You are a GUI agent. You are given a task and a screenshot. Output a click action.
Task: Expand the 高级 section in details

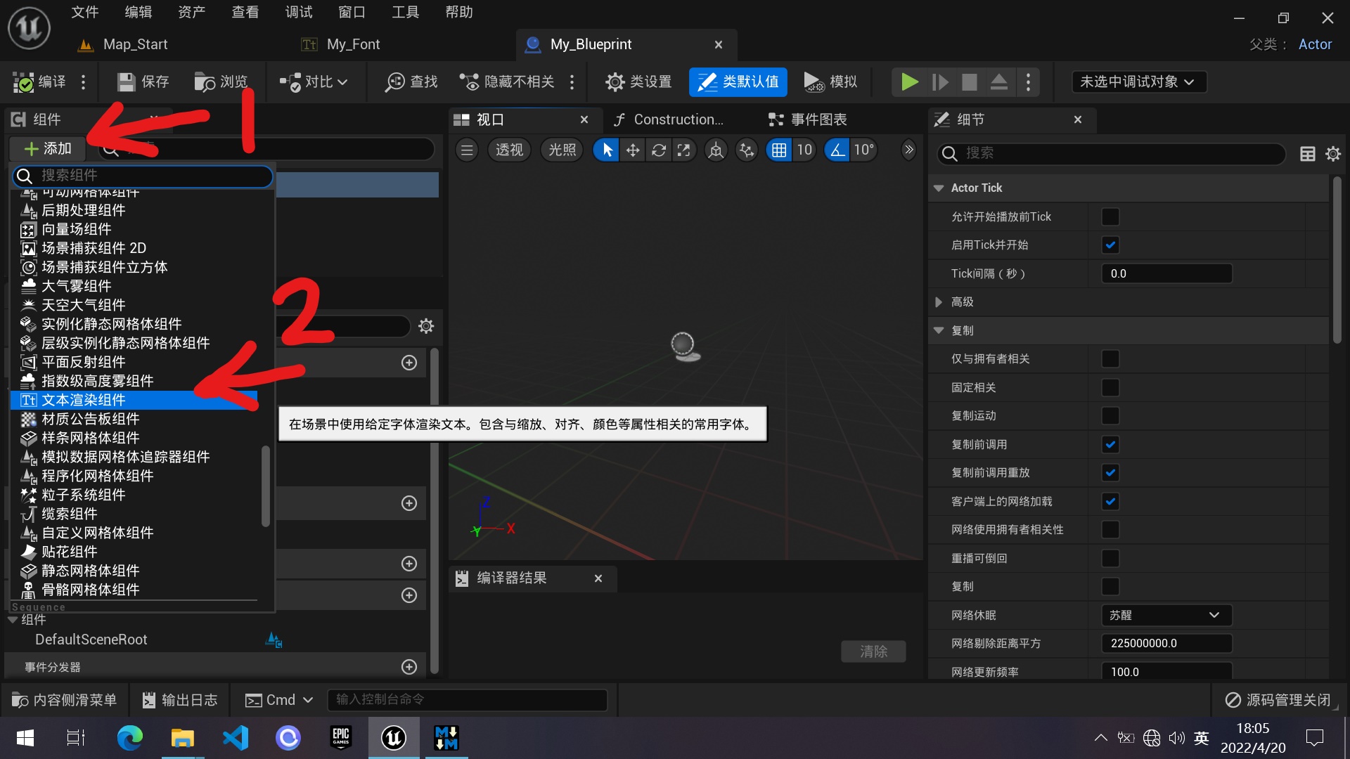coord(939,301)
